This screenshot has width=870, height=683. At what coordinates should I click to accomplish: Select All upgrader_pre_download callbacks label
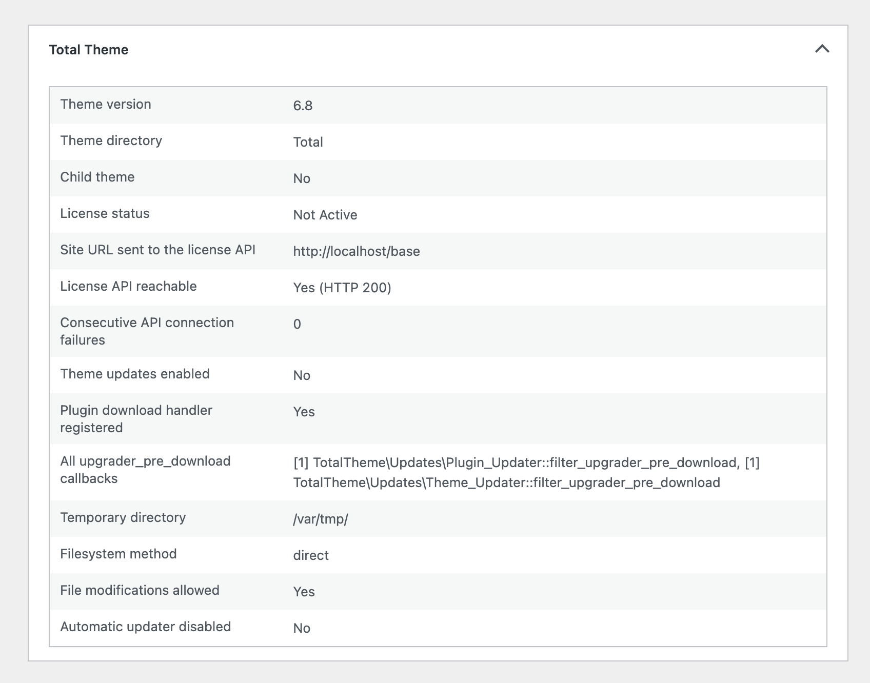[x=146, y=470]
